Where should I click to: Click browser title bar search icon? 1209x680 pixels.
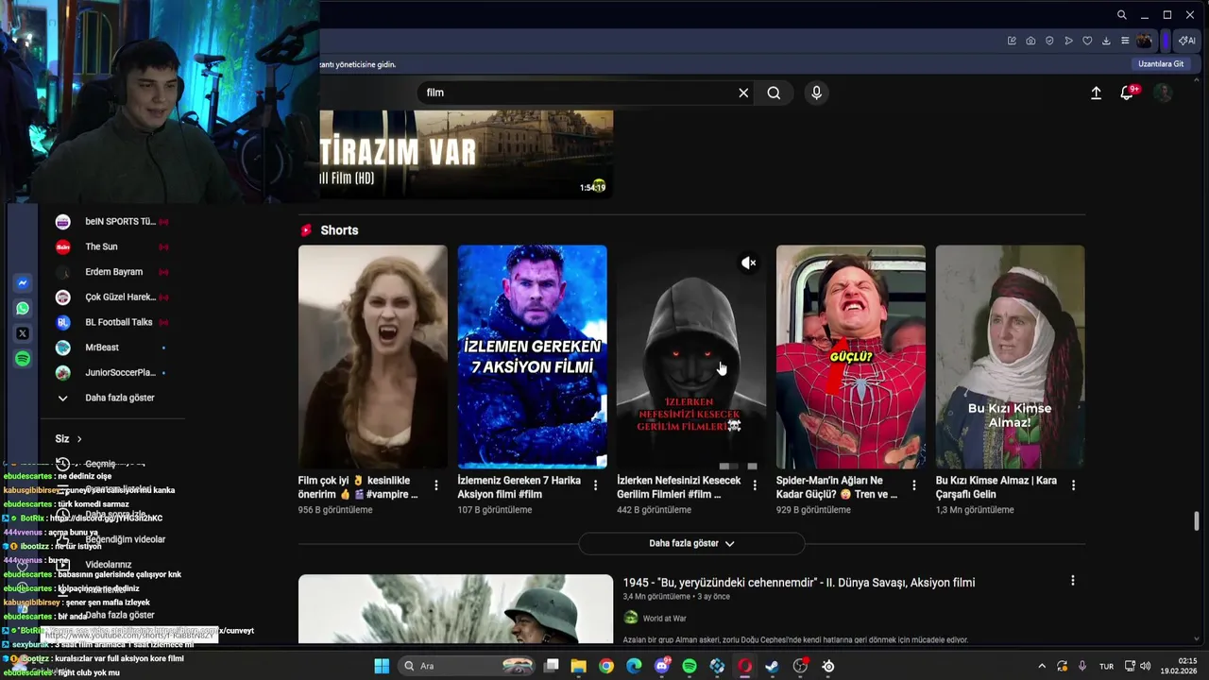point(1121,15)
